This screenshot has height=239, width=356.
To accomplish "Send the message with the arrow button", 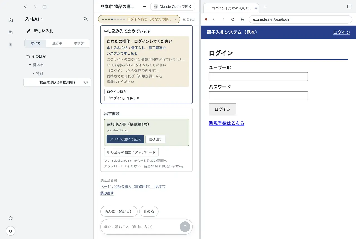I will [x=185, y=227].
